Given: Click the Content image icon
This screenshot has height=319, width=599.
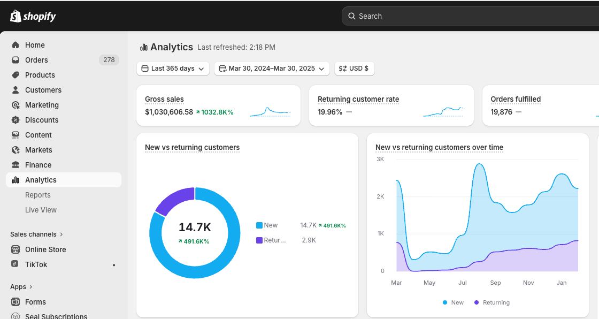Looking at the screenshot, I should pyautogui.click(x=16, y=135).
